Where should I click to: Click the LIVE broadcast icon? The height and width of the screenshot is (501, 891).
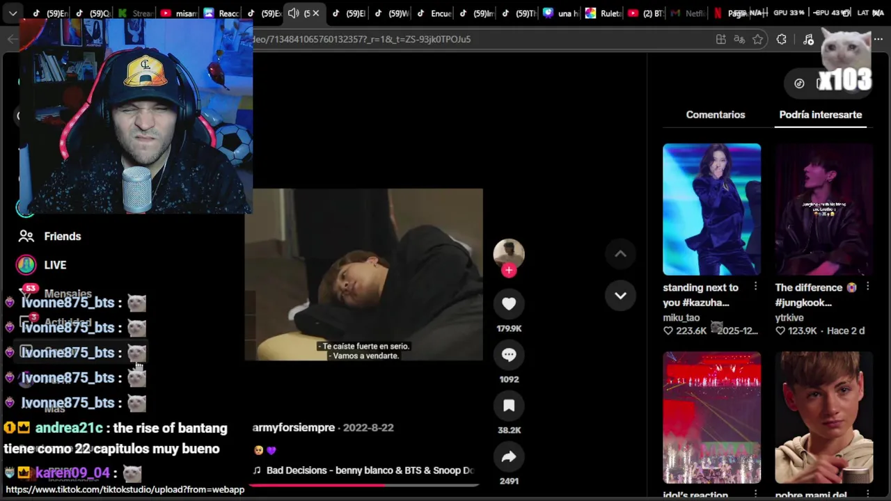point(26,264)
